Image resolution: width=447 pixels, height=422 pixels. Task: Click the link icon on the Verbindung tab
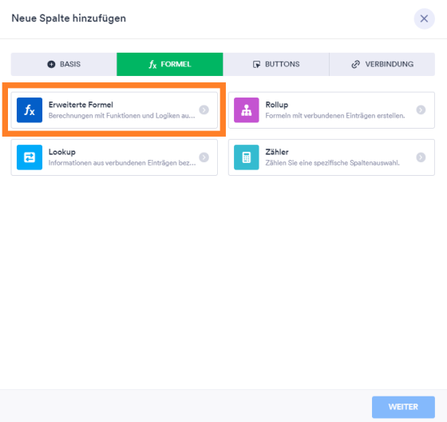pos(355,64)
